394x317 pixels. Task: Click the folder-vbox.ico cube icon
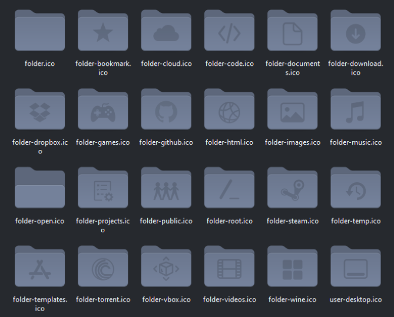(x=166, y=269)
